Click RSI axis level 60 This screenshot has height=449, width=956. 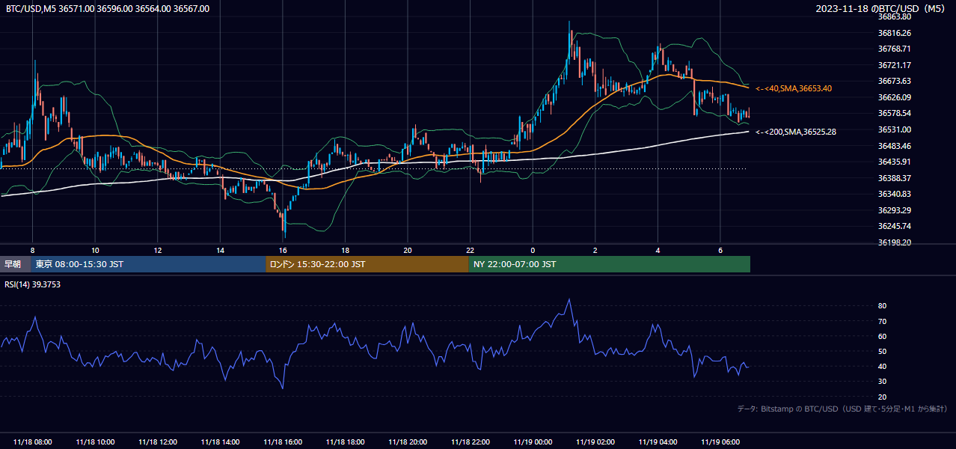tap(883, 336)
